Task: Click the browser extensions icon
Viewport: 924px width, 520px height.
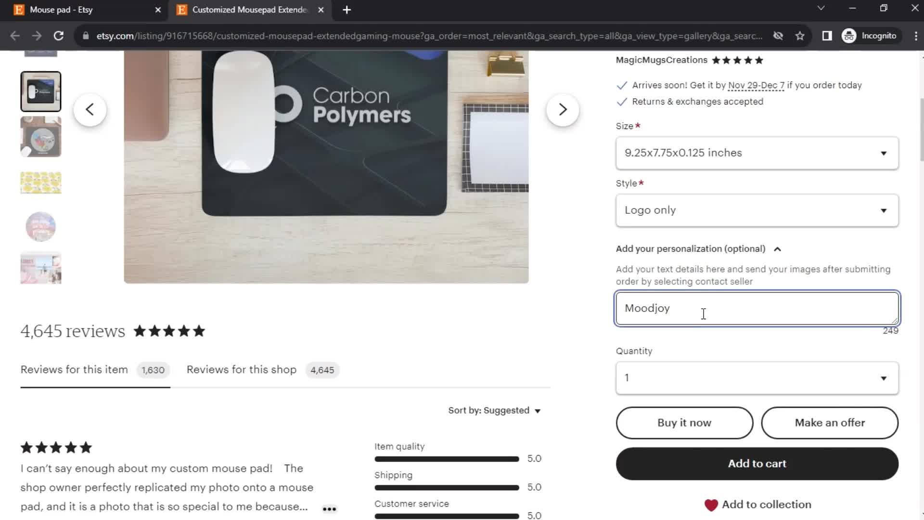Action: click(828, 36)
